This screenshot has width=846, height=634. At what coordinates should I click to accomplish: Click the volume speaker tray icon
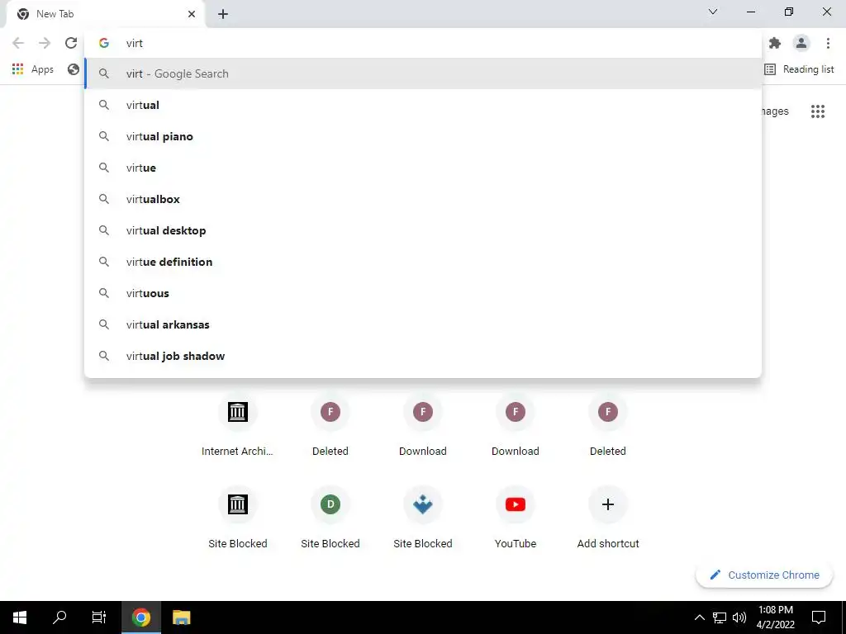(739, 617)
